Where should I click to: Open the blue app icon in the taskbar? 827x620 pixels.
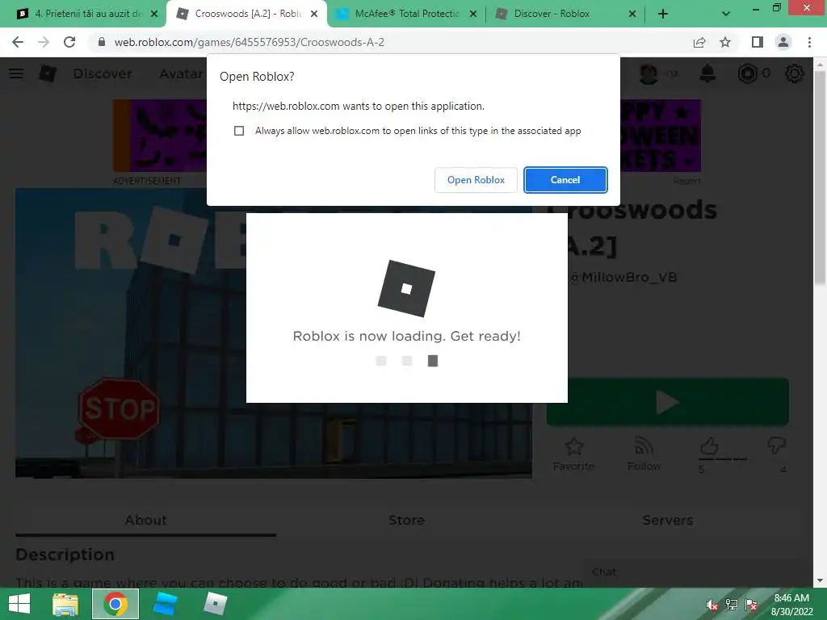tap(165, 604)
